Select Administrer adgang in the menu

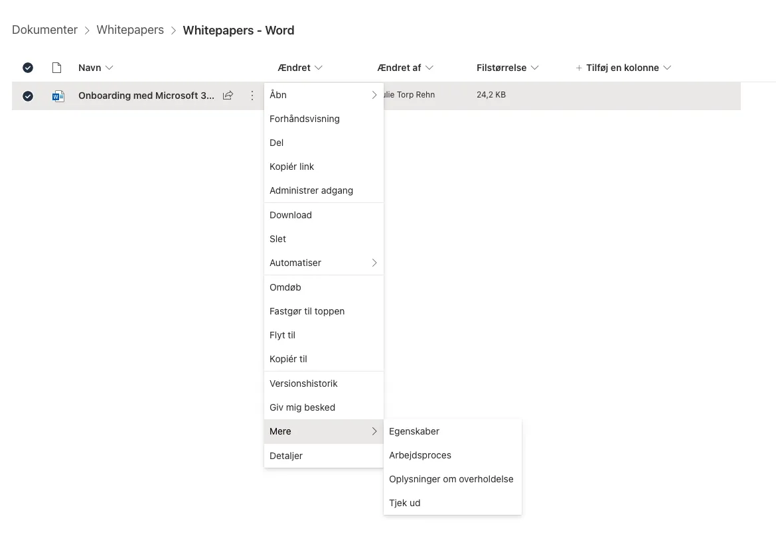[324, 190]
